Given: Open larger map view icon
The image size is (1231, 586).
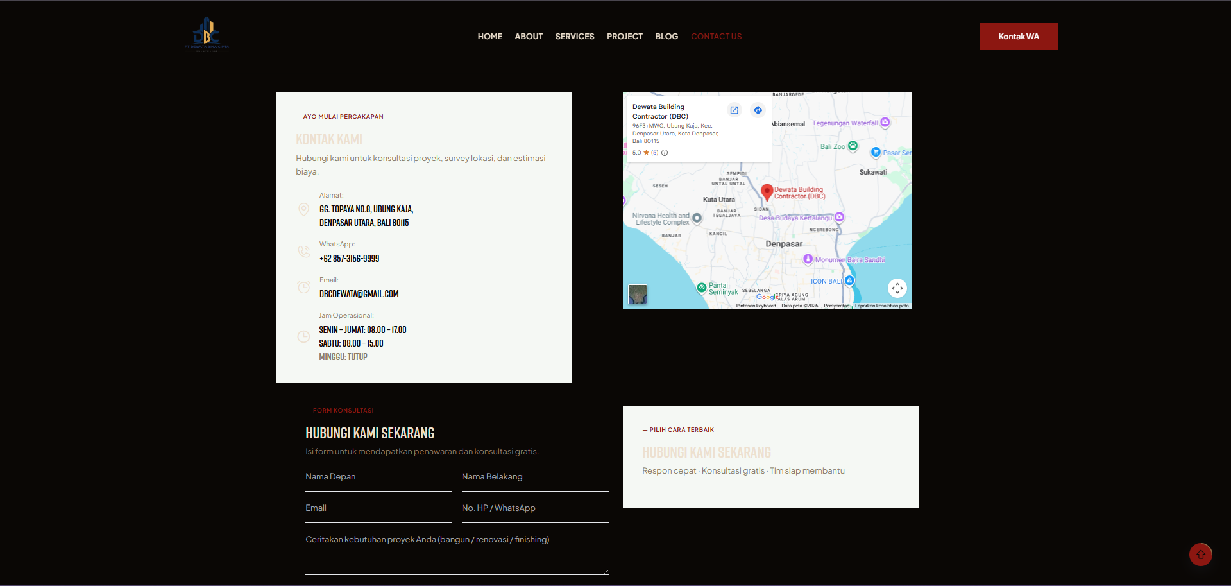Looking at the screenshot, I should pos(734,110).
